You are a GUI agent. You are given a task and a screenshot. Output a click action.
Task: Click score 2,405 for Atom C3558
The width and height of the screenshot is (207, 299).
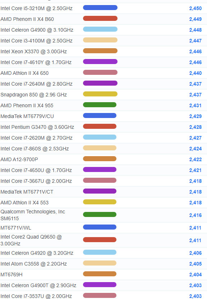click(195, 264)
